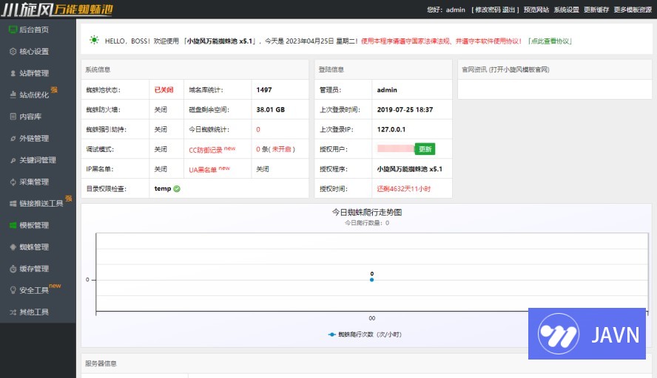Open 内容库 menu item
Screen dimensions: 657x378
30,117
